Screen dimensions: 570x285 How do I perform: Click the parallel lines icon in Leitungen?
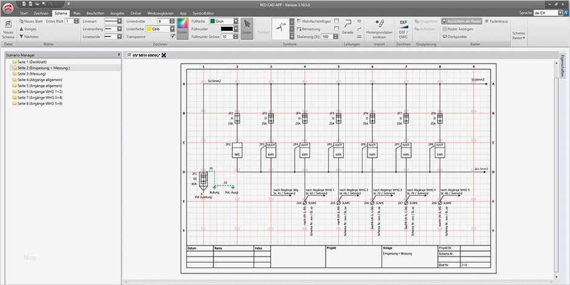[359, 36]
